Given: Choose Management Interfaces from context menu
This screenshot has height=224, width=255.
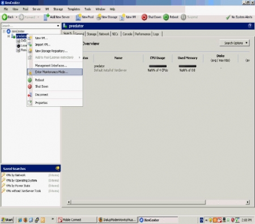Looking at the screenshot, I should 55,65.
